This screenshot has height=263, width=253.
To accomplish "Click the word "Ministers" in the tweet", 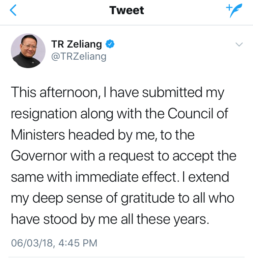I will click(x=37, y=135).
